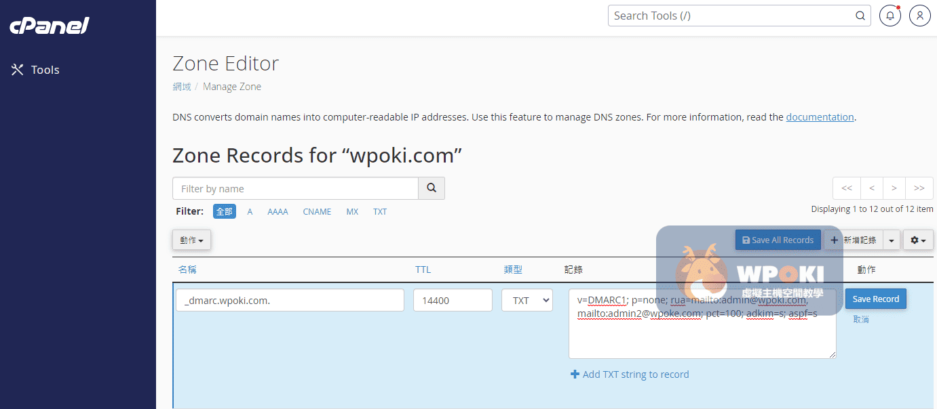Click the filter-by-name search button
This screenshot has height=409, width=937.
pos(432,188)
